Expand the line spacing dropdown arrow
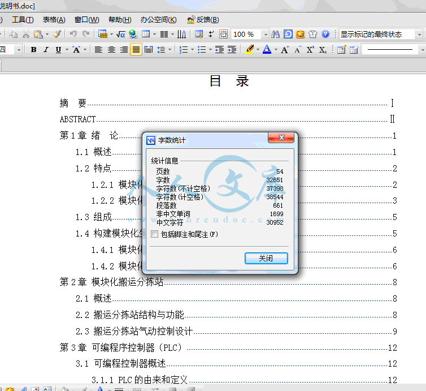The image size is (426, 391). (x=170, y=50)
